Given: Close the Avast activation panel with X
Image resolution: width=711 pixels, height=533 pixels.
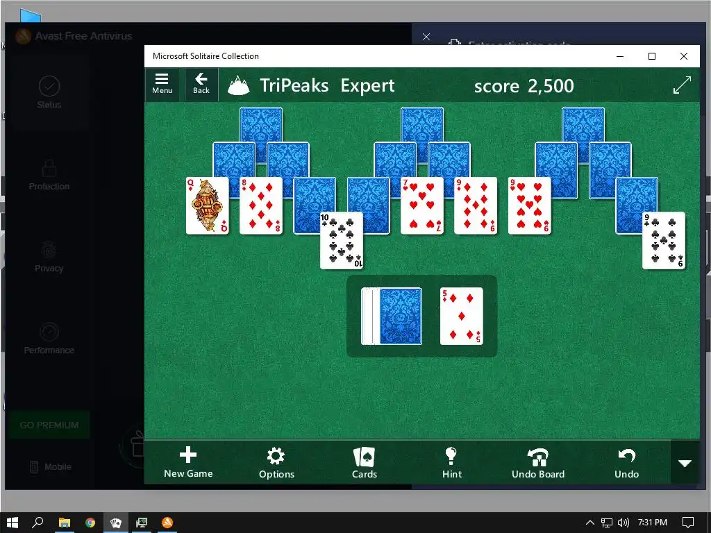Looking at the screenshot, I should (x=426, y=37).
